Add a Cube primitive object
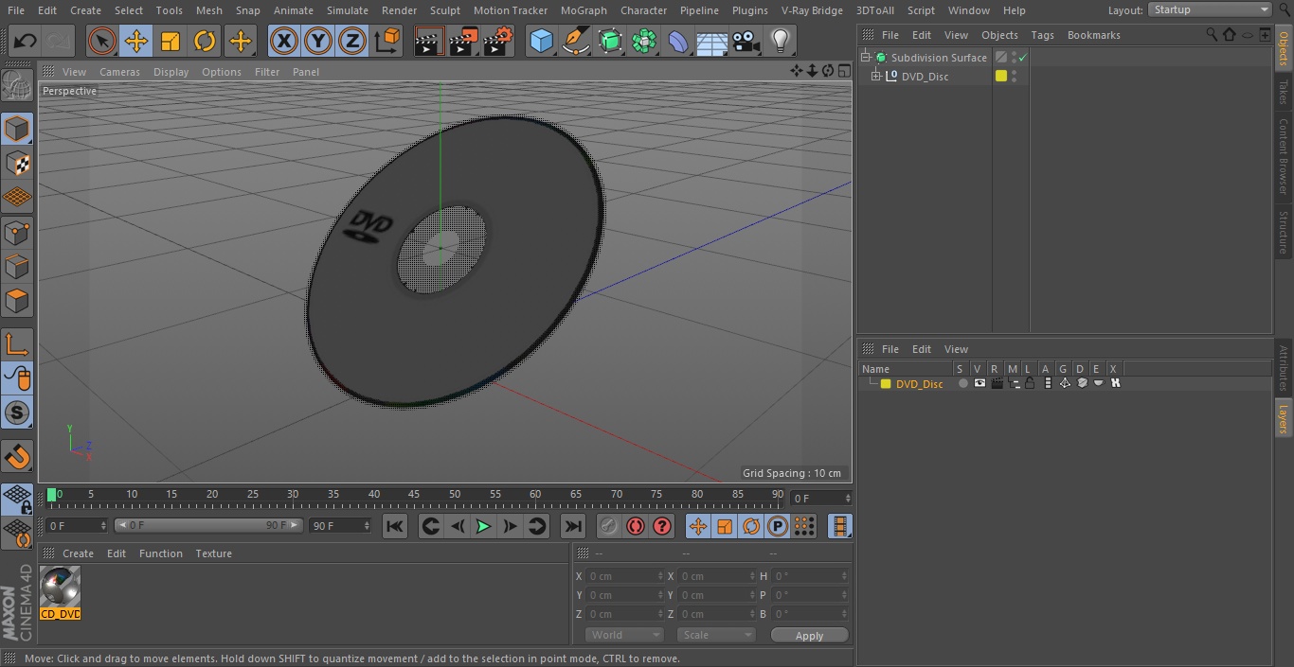This screenshot has height=667, width=1294. 541,41
